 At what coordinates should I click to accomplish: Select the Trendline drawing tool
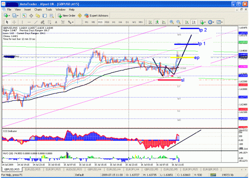tap(36, 22)
